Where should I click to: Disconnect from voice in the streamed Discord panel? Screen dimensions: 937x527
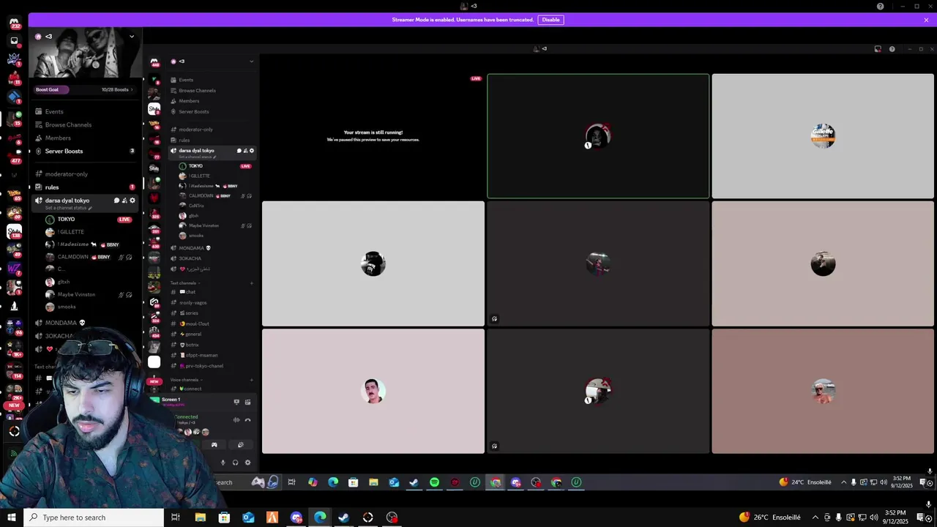247,420
